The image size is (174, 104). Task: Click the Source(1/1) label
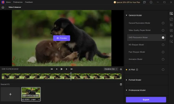coord(5,84)
